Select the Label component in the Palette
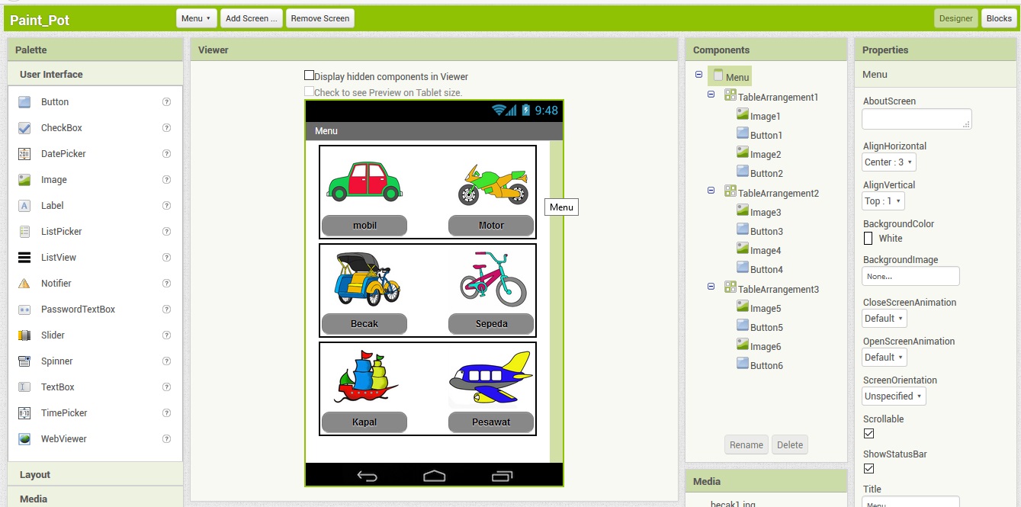 [51, 205]
